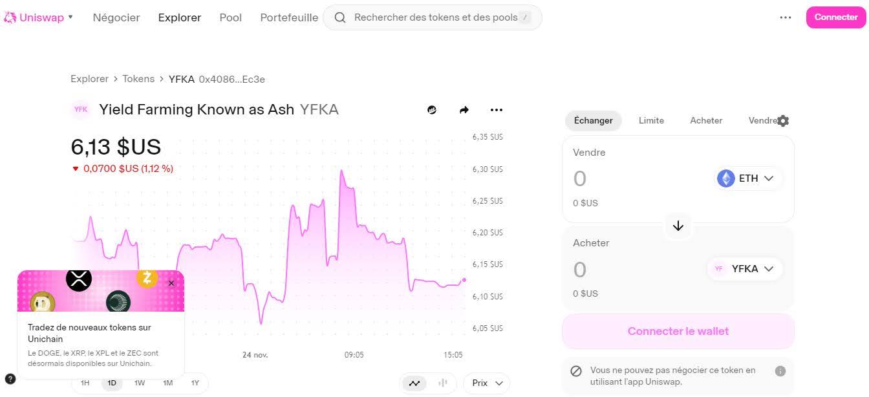The width and height of the screenshot is (869, 397).
Task: Expand the YFKA token selector
Action: click(745, 269)
